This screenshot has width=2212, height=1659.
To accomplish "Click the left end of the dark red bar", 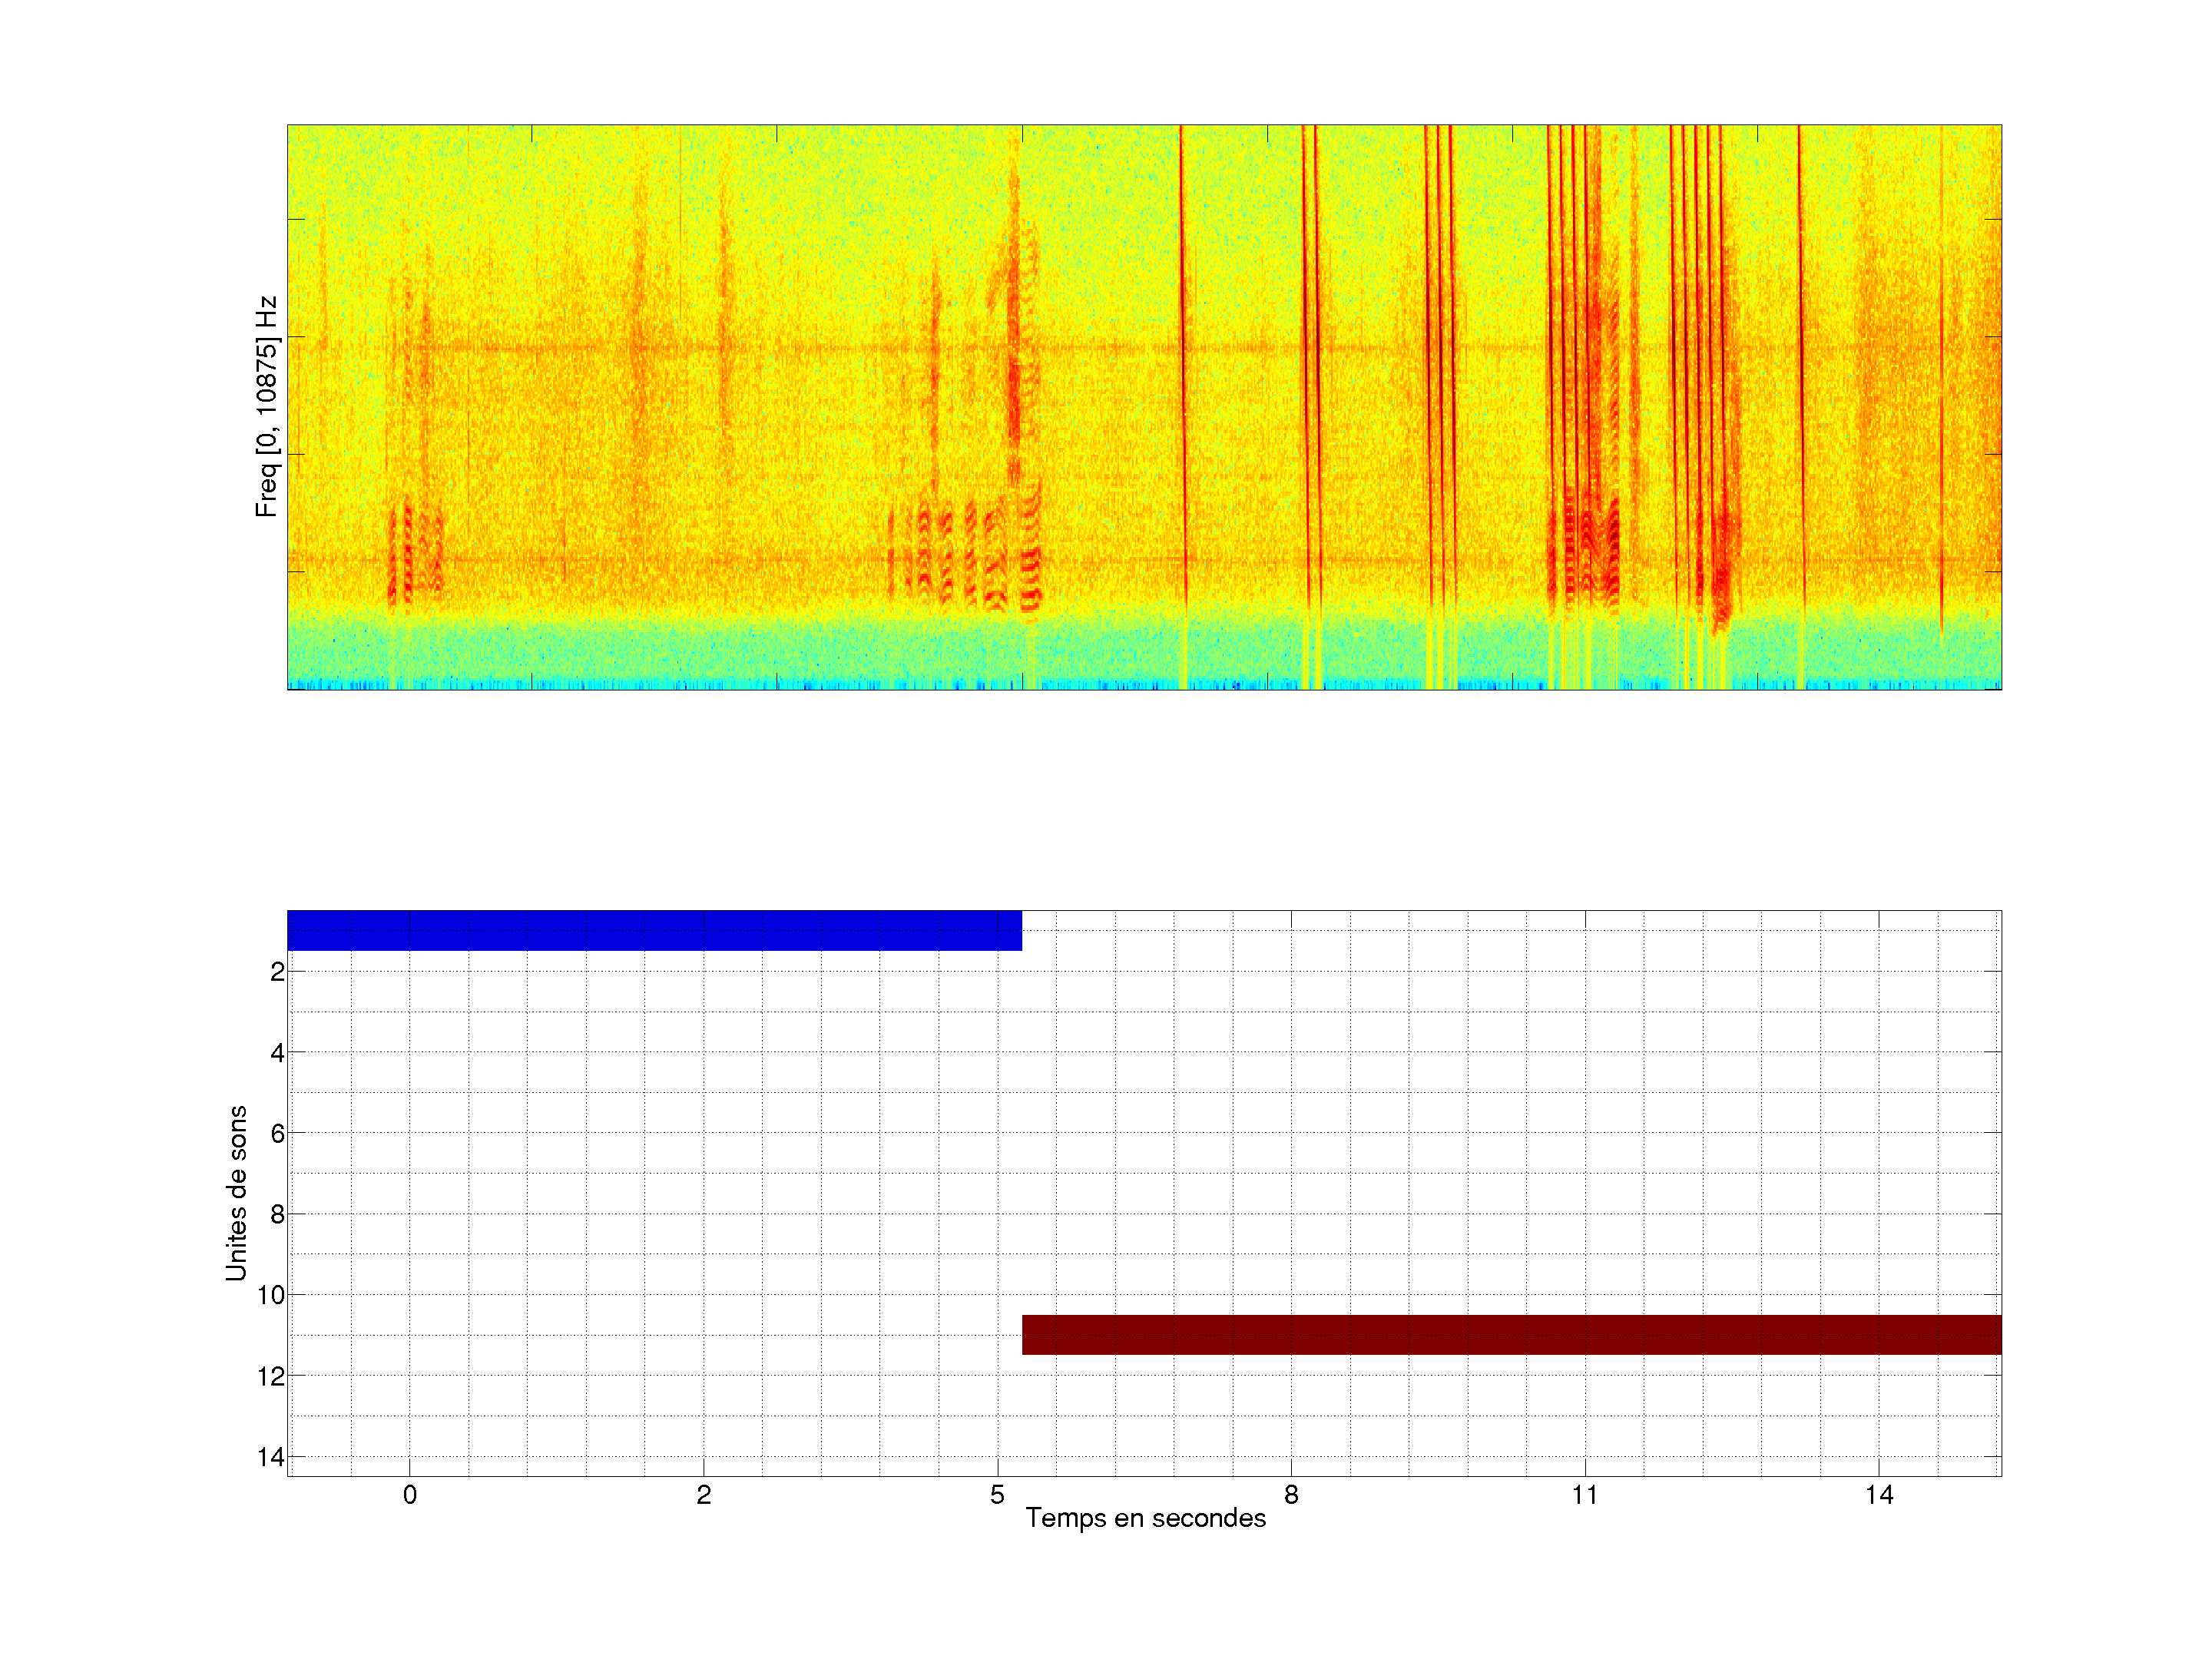I will coord(1028,1335).
